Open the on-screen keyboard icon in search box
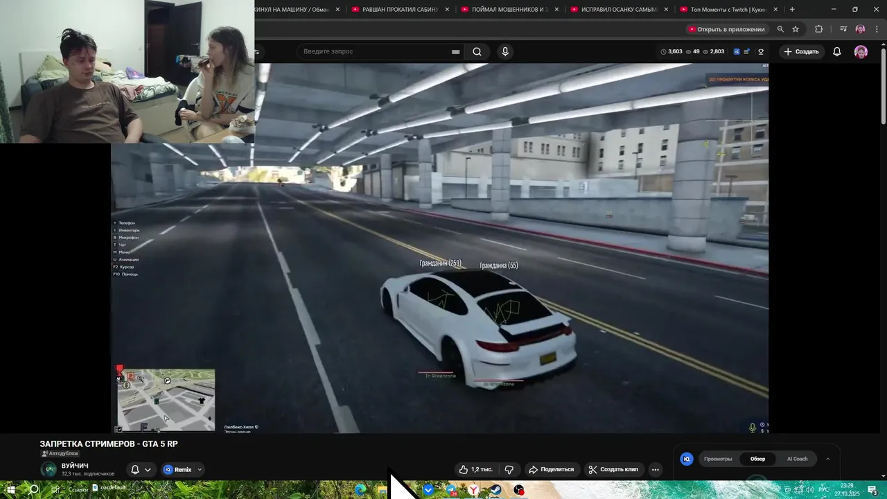Viewport: 887px width, 499px height. click(455, 52)
